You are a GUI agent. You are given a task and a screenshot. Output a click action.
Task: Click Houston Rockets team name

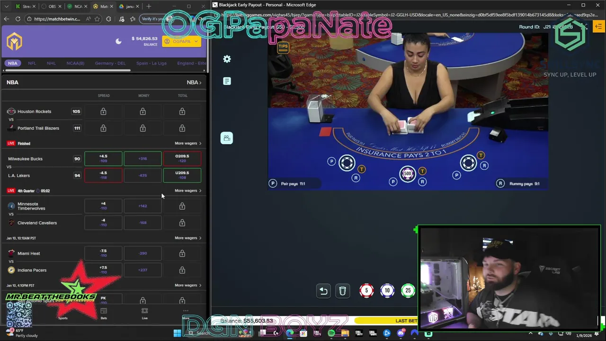pos(34,111)
